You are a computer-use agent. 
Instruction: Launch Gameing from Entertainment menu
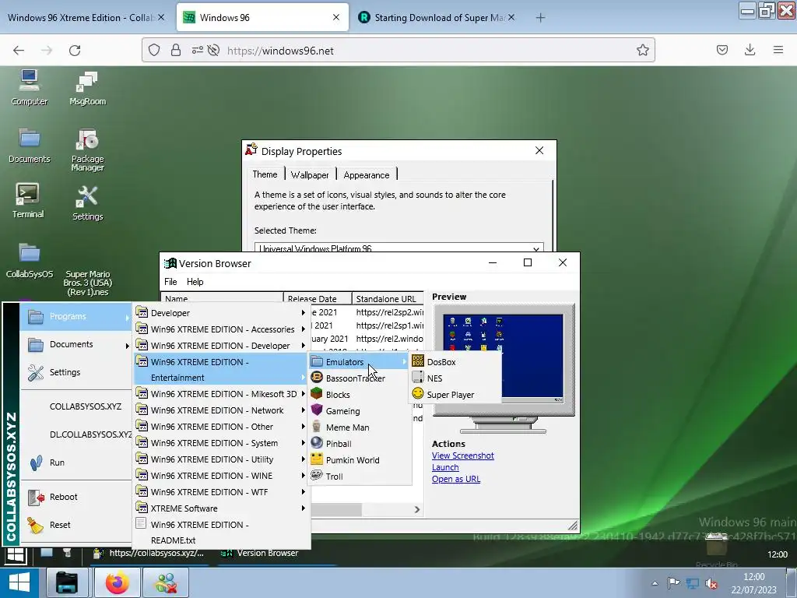coord(360,410)
